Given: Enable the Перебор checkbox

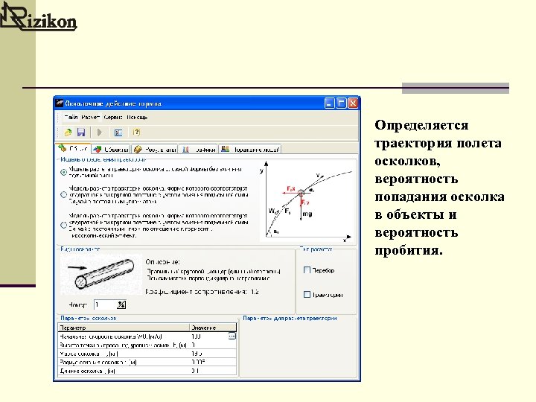Looking at the screenshot, I should pyautogui.click(x=307, y=270).
